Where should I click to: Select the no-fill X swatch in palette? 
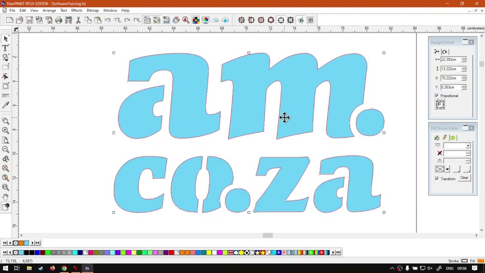[x=16, y=253]
